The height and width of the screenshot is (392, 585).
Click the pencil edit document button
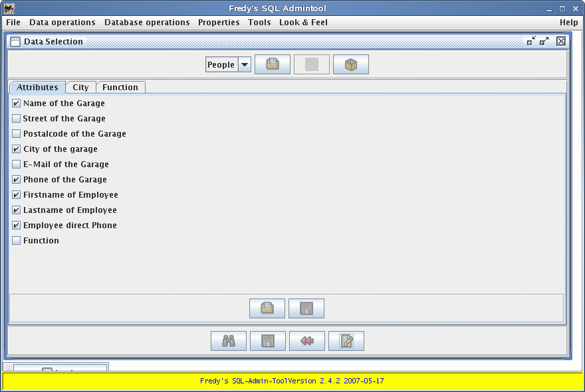pyautogui.click(x=346, y=341)
